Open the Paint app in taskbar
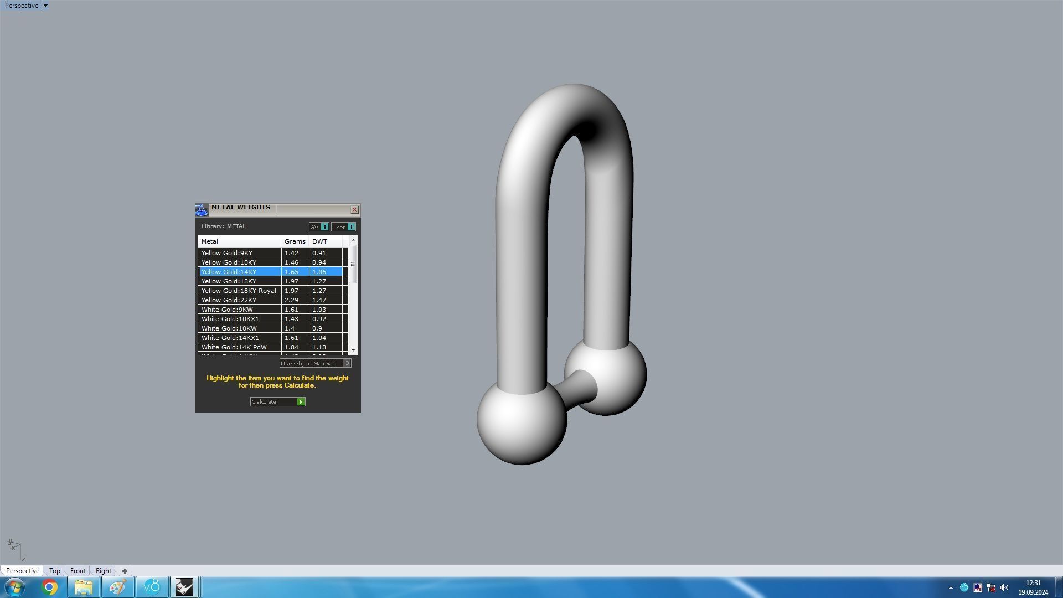 pyautogui.click(x=117, y=587)
